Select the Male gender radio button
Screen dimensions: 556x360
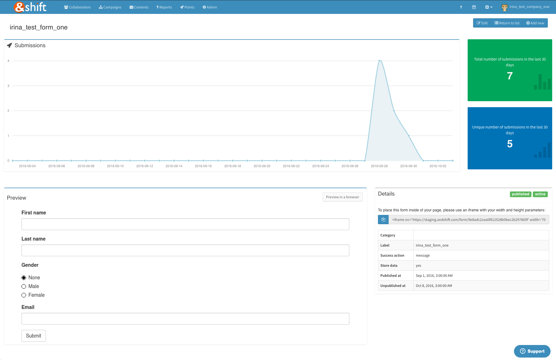(24, 286)
